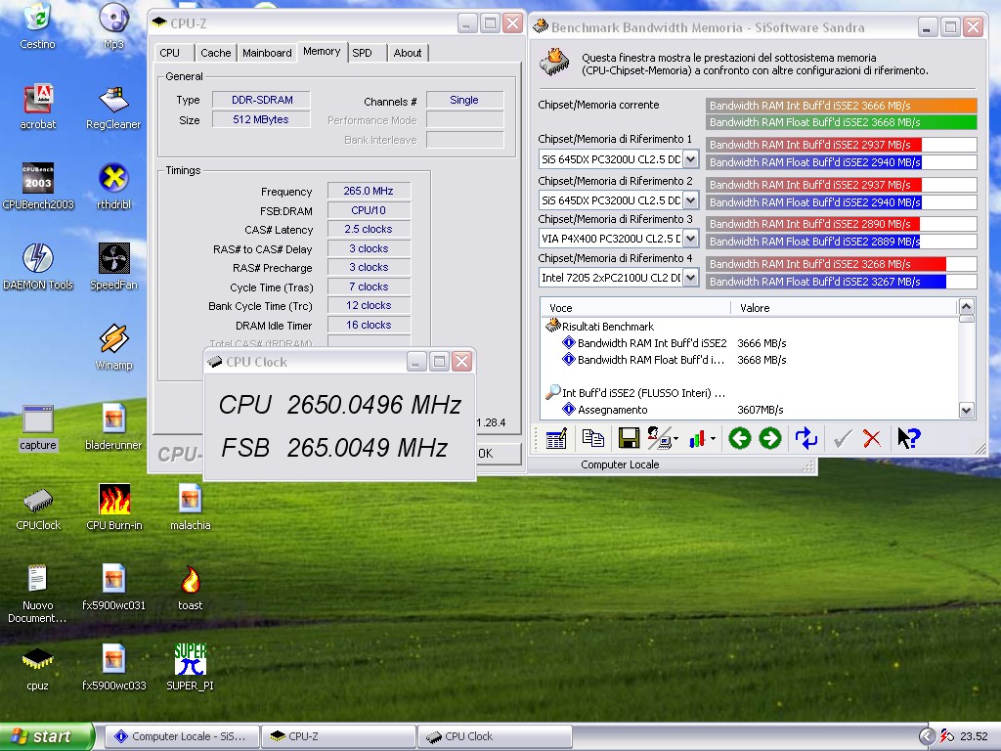Expand Riferimento 3 VIA P4X400 dropdown

[691, 239]
